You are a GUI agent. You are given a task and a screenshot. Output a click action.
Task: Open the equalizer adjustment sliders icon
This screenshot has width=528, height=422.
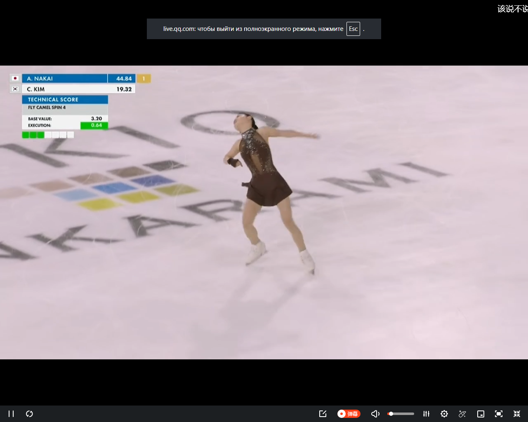click(x=427, y=414)
